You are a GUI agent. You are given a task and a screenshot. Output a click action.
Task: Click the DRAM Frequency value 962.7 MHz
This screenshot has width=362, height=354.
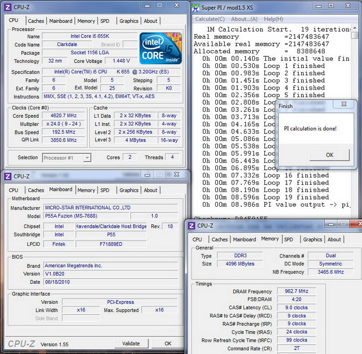pyautogui.click(x=297, y=291)
